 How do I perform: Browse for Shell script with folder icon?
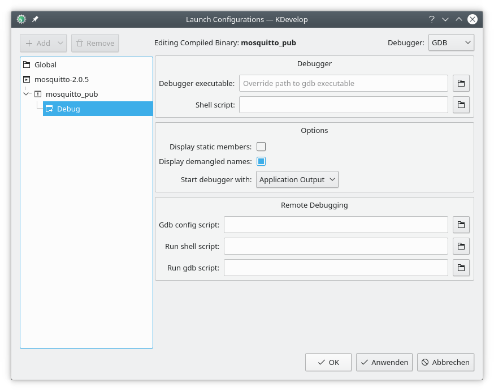pyautogui.click(x=461, y=105)
